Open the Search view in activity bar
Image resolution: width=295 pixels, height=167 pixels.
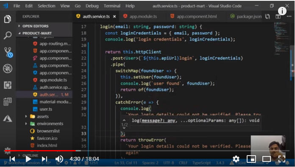[x=8, y=35]
